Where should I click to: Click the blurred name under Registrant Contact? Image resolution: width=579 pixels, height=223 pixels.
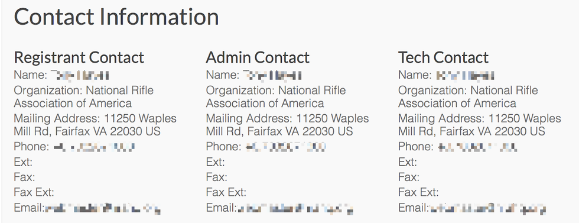(x=80, y=76)
